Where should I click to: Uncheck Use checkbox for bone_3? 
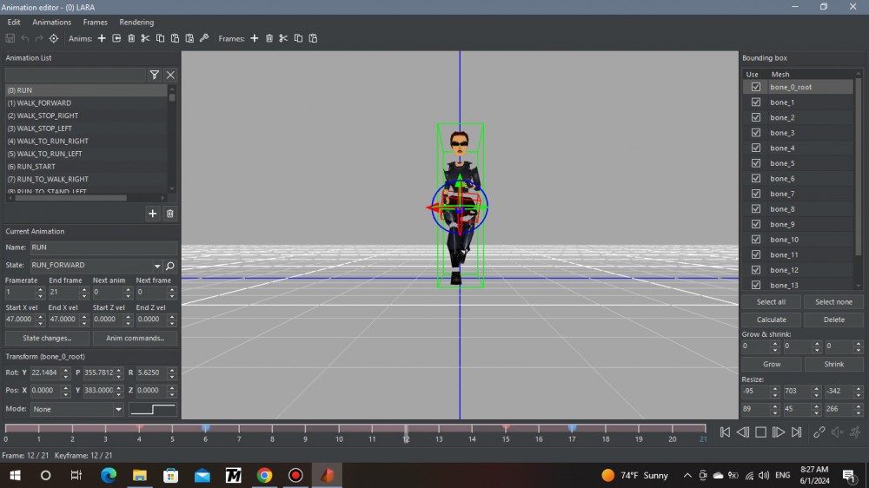pyautogui.click(x=756, y=133)
